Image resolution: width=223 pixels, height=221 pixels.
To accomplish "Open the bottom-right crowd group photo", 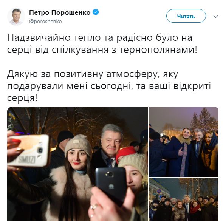I will 183,199.
